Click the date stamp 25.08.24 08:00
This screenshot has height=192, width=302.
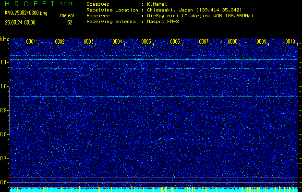click(x=20, y=23)
